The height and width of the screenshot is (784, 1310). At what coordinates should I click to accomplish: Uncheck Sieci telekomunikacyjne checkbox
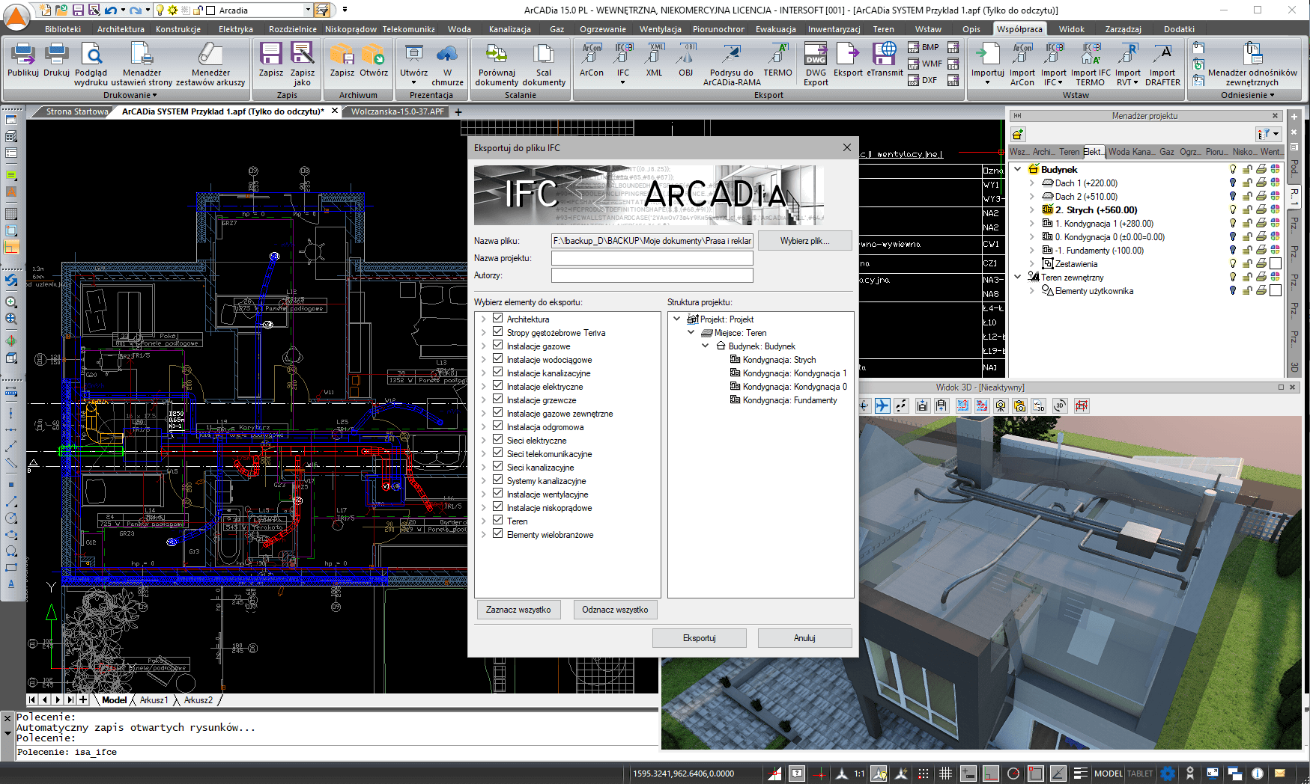[x=497, y=453]
